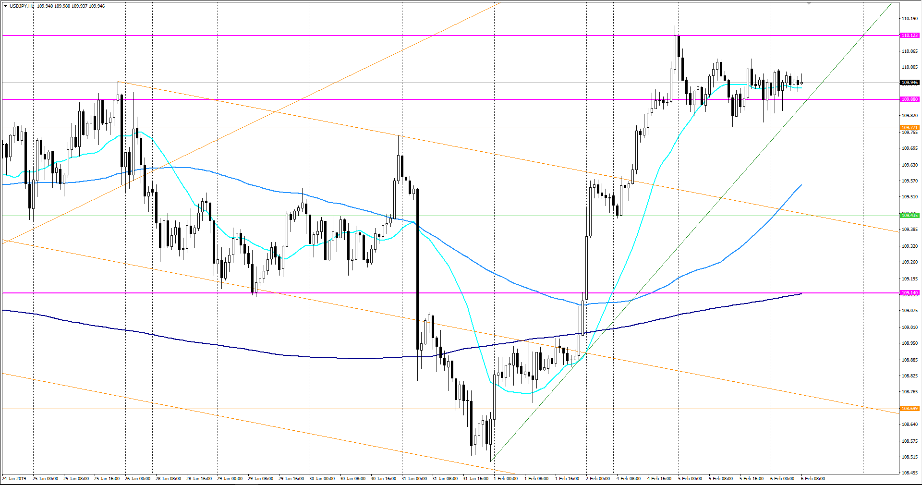Click the USDJPY,H1 chart title text
Screen dimensions: 922x485
coord(22,6)
